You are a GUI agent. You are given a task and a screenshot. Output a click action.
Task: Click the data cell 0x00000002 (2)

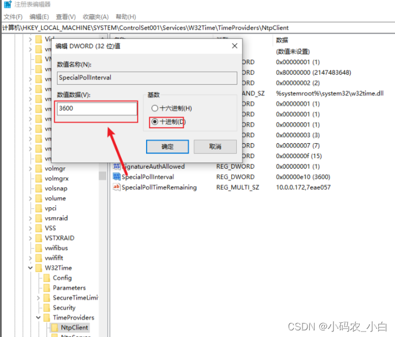298,83
